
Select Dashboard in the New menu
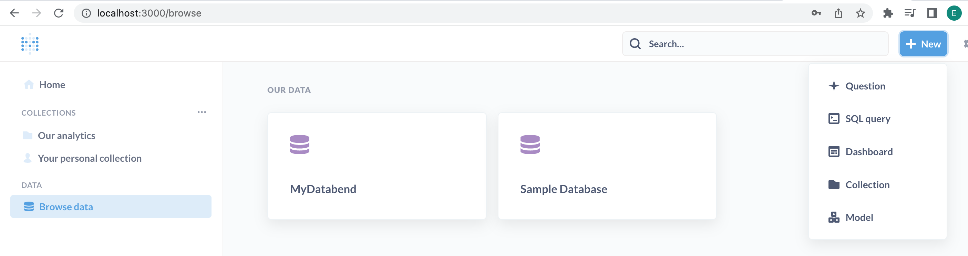point(869,152)
